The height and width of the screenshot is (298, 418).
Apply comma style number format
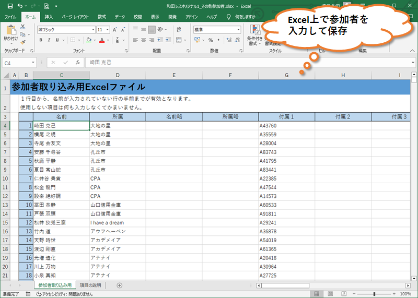(x=218, y=40)
